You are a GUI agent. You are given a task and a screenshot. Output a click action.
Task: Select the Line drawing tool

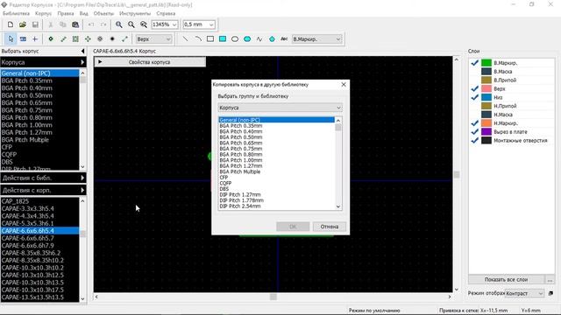pyautogui.click(x=185, y=38)
